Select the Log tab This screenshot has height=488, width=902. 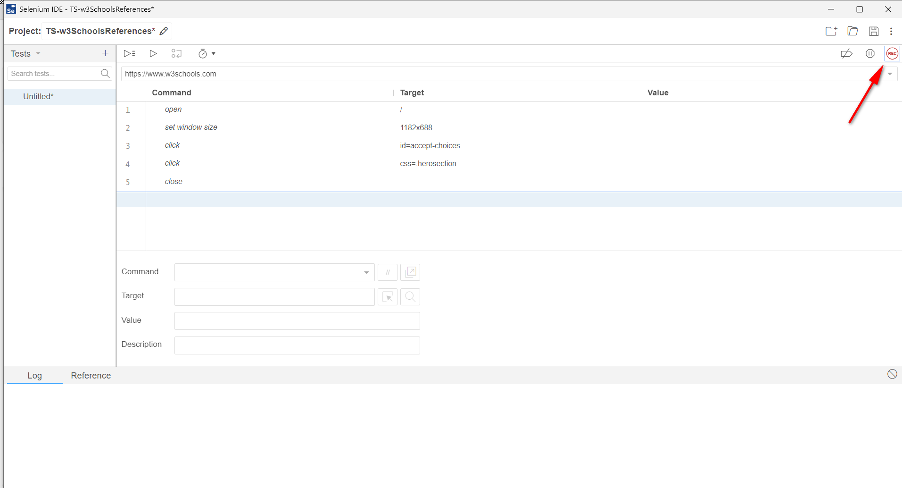tap(34, 376)
